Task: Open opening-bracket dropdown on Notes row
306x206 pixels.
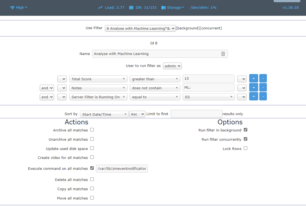Action: tap(62, 88)
